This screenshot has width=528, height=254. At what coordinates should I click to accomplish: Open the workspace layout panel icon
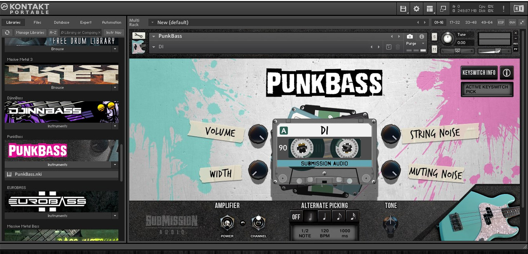point(430,9)
